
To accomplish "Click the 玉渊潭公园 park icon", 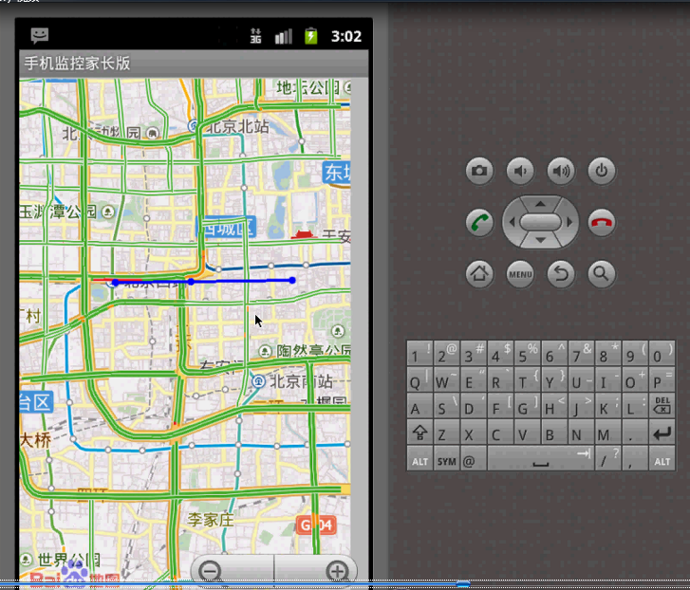I will coord(108,212).
